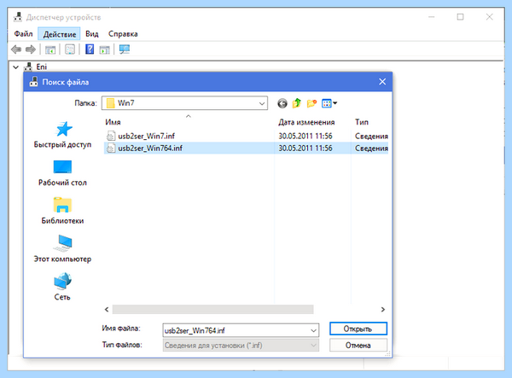Close the Поиск файла dialog
Viewport: 512px width, 378px height.
pos(382,82)
